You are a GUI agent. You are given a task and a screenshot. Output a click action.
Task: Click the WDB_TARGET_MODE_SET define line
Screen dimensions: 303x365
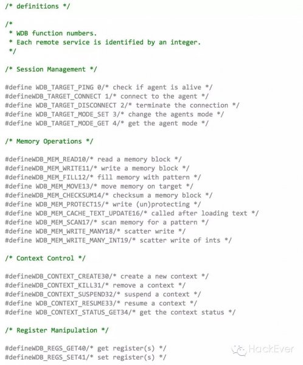pyautogui.click(x=114, y=114)
